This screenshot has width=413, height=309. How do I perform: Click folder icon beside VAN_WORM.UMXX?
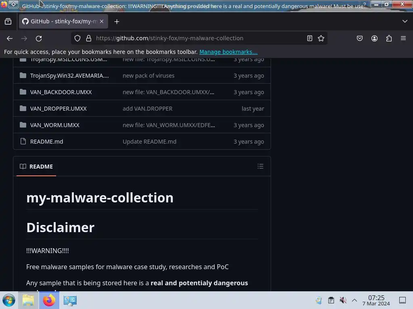pyautogui.click(x=23, y=125)
